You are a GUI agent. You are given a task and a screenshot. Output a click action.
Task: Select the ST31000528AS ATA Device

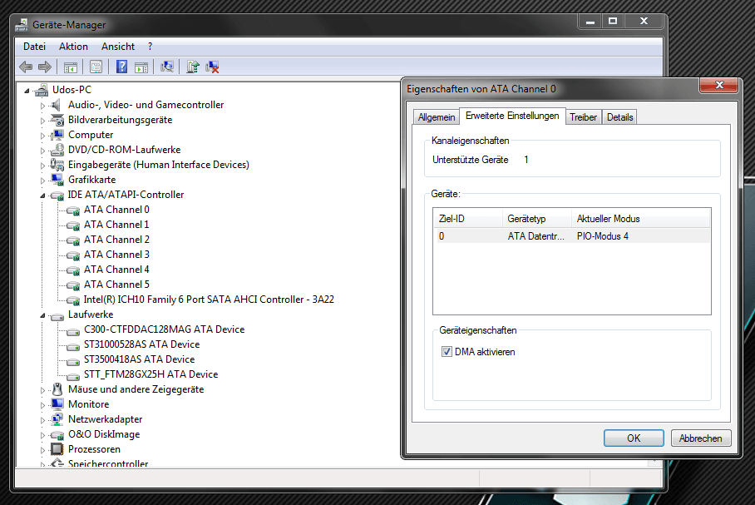tap(141, 344)
